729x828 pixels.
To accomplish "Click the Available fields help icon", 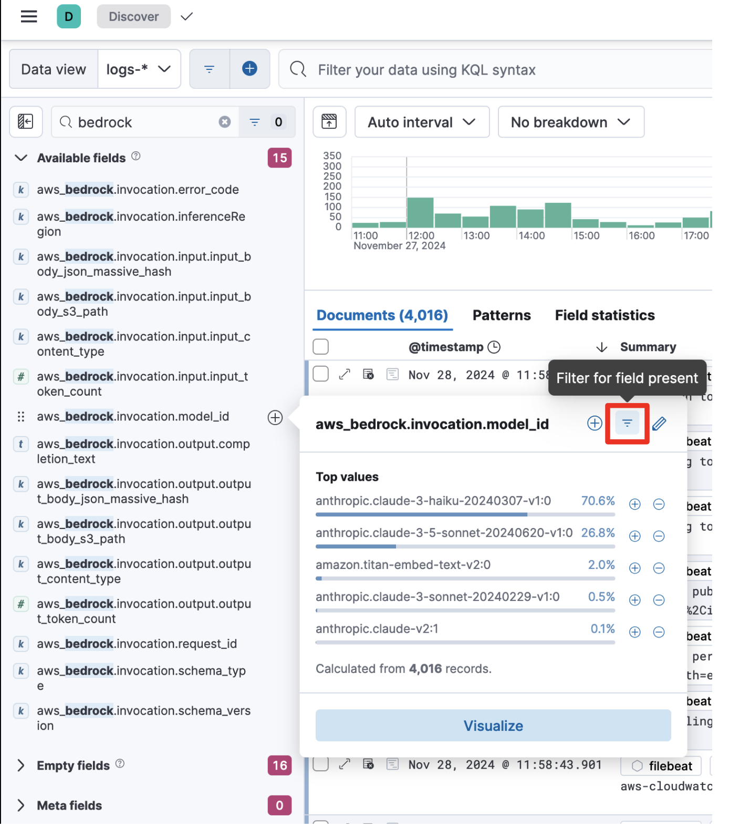I will click(136, 157).
